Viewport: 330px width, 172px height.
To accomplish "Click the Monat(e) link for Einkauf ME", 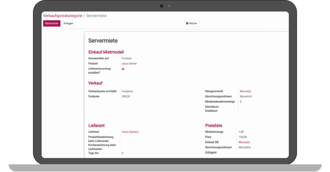I will pyautogui.click(x=244, y=142).
